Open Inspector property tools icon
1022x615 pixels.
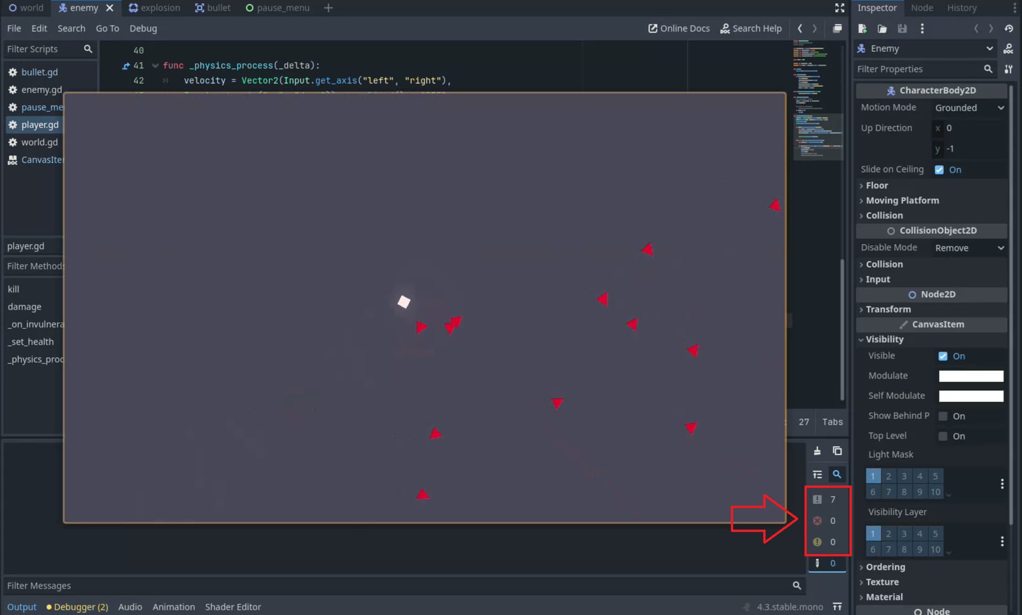(1008, 69)
